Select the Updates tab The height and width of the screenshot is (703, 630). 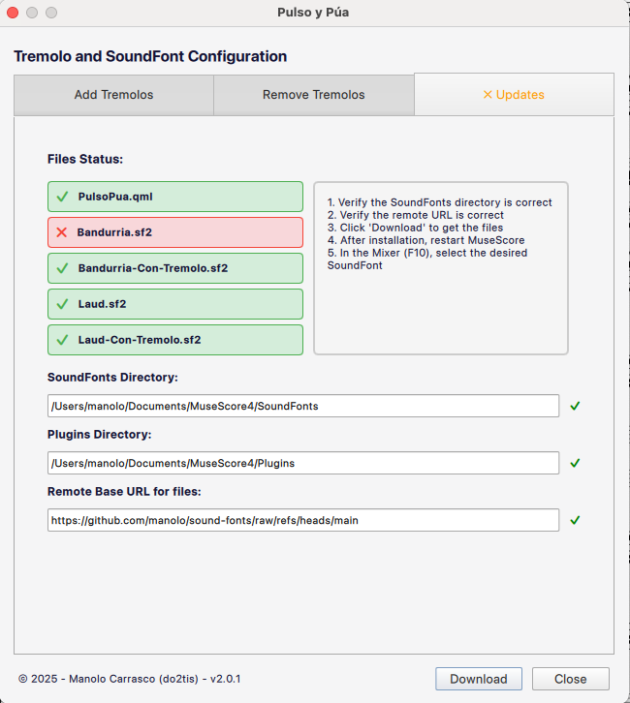tap(514, 95)
